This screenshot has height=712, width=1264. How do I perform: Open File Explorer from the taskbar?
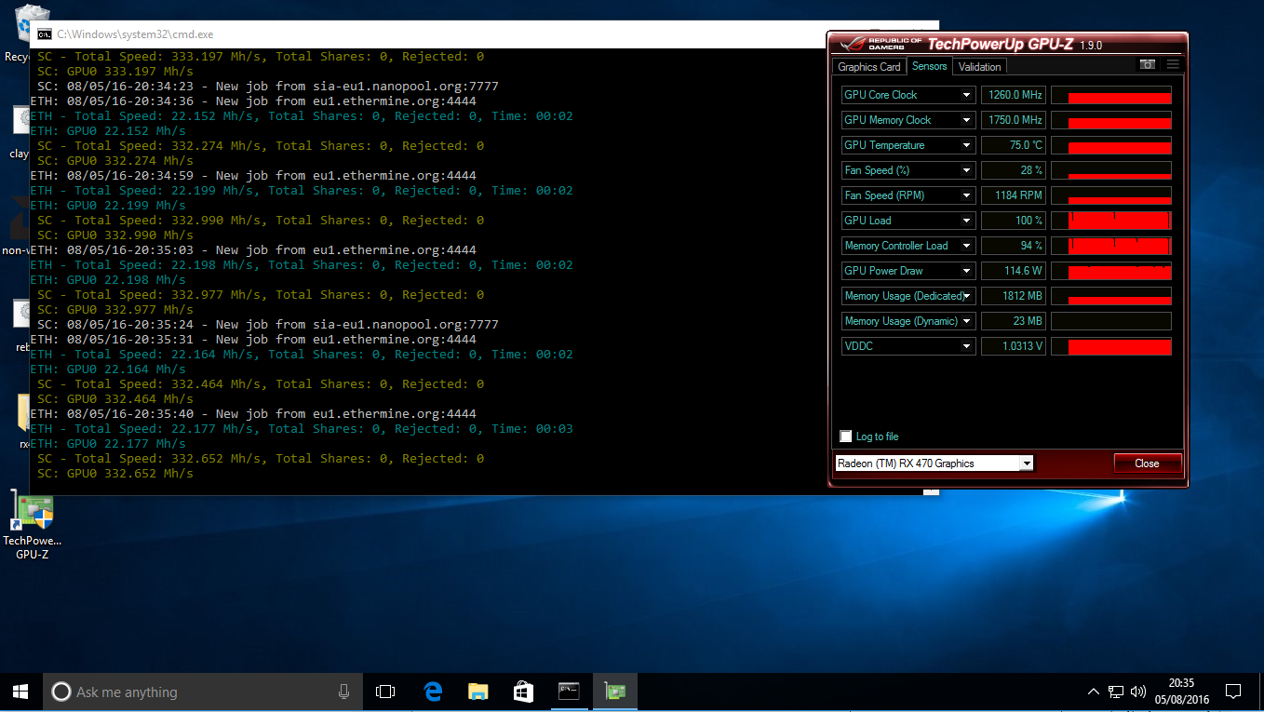(477, 692)
